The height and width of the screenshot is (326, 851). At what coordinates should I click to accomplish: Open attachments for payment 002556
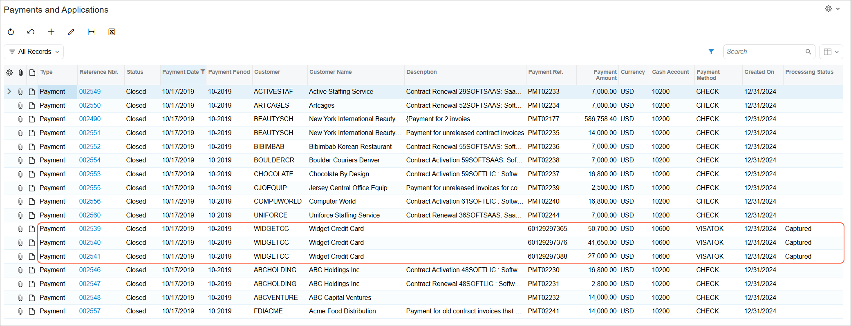(20, 202)
